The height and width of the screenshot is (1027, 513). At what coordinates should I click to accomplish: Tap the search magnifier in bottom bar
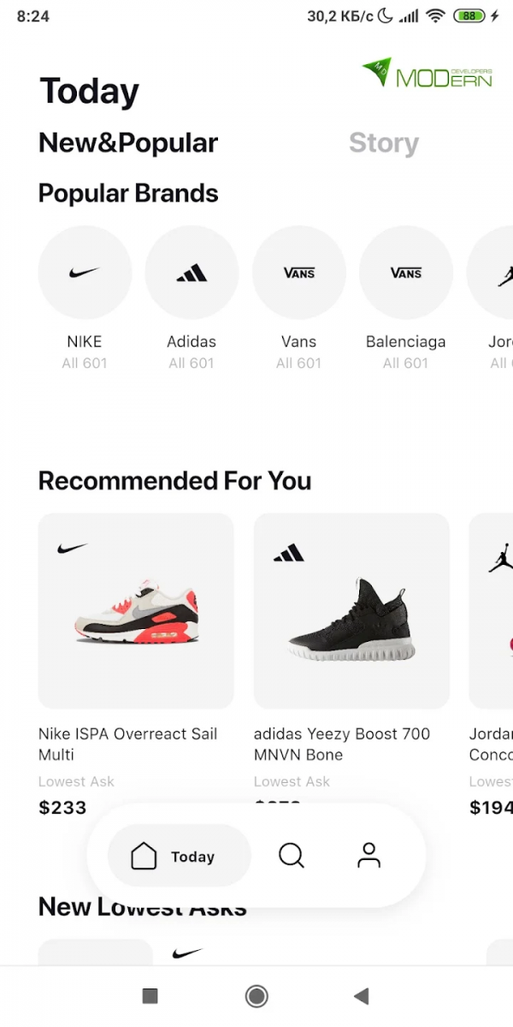tap(292, 855)
